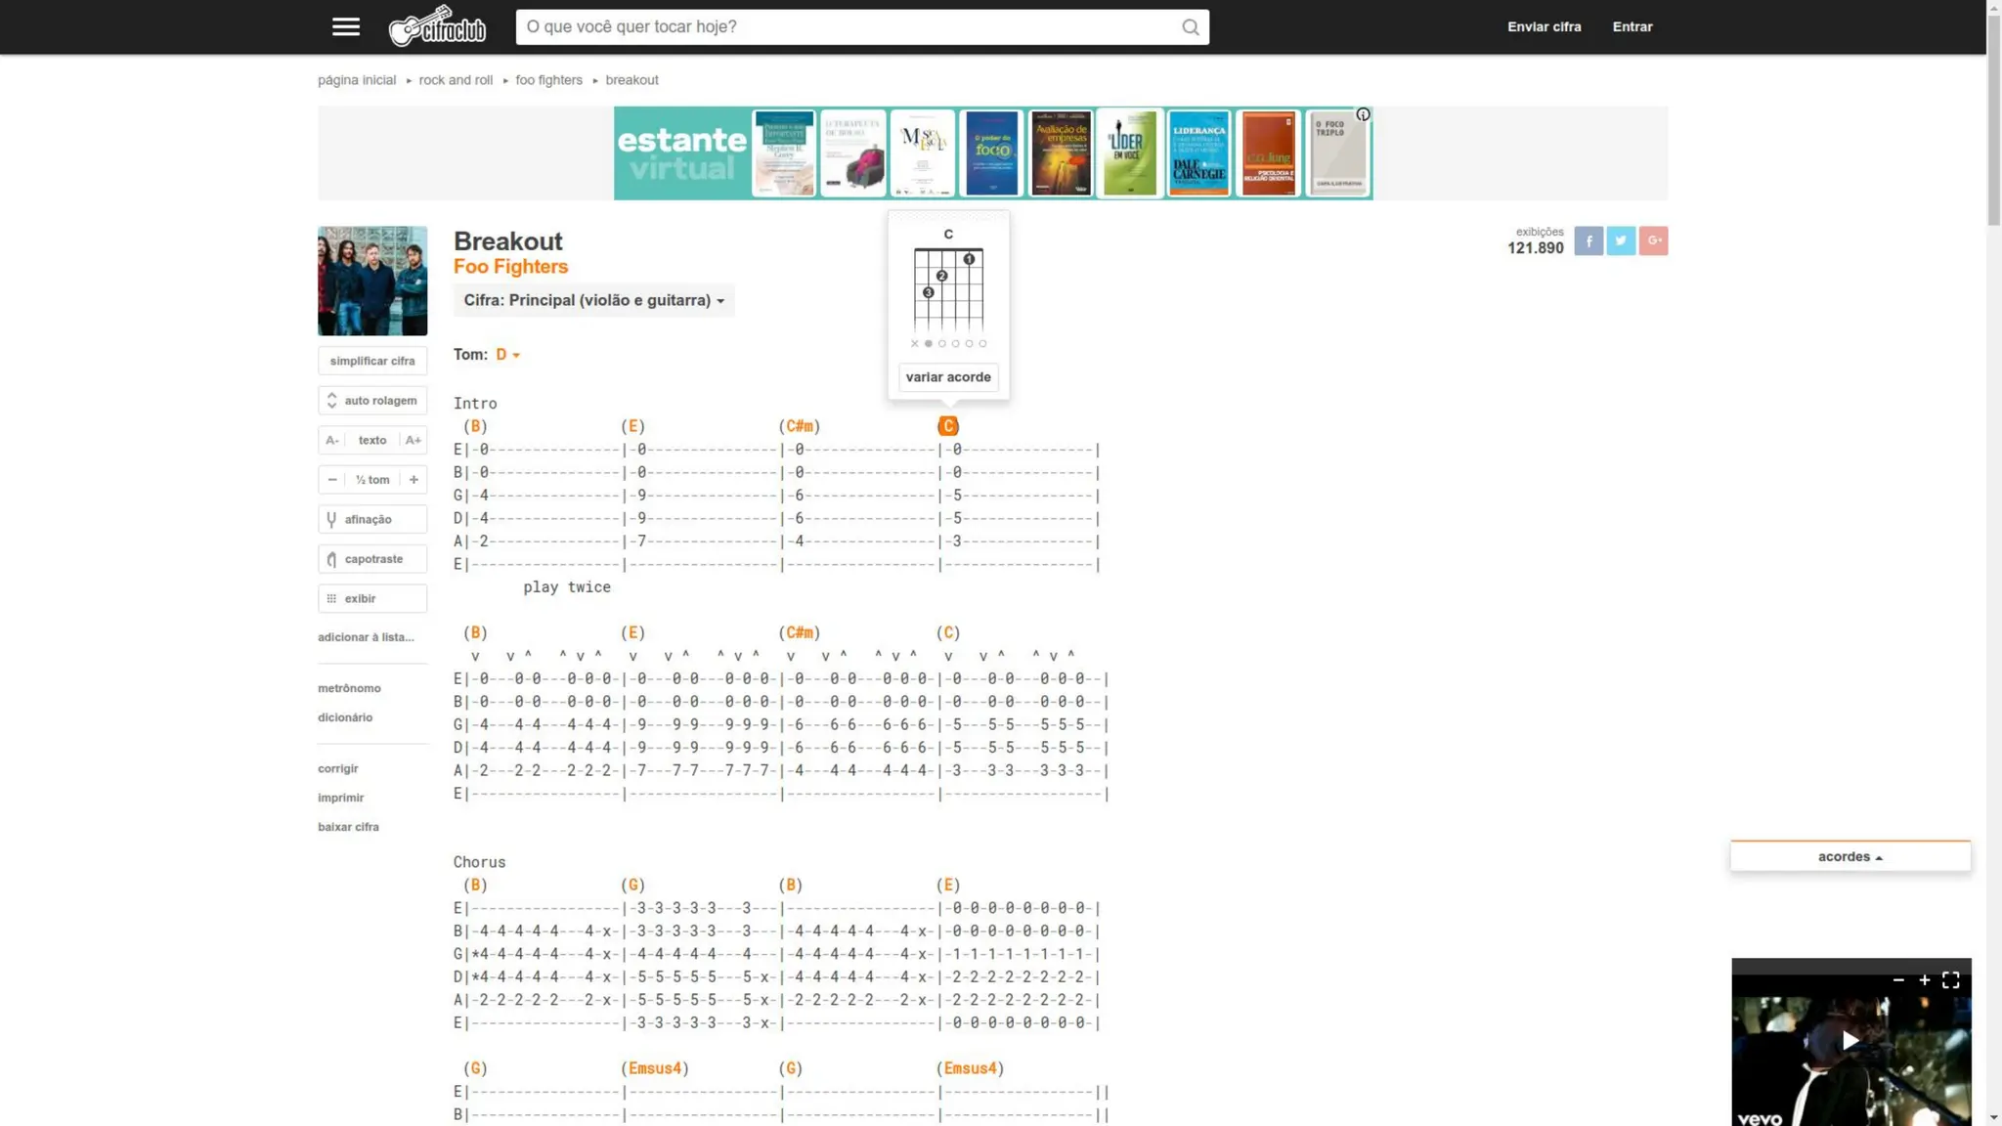Click the variar acorde button
This screenshot has width=2002, height=1126.
947,377
